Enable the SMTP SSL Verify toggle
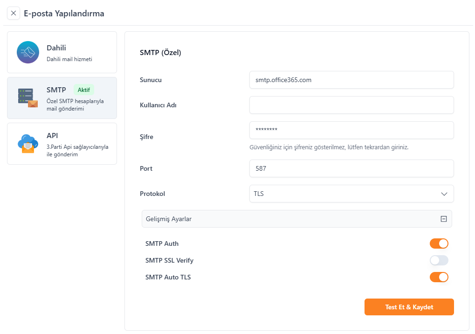475x334 pixels. (439, 260)
